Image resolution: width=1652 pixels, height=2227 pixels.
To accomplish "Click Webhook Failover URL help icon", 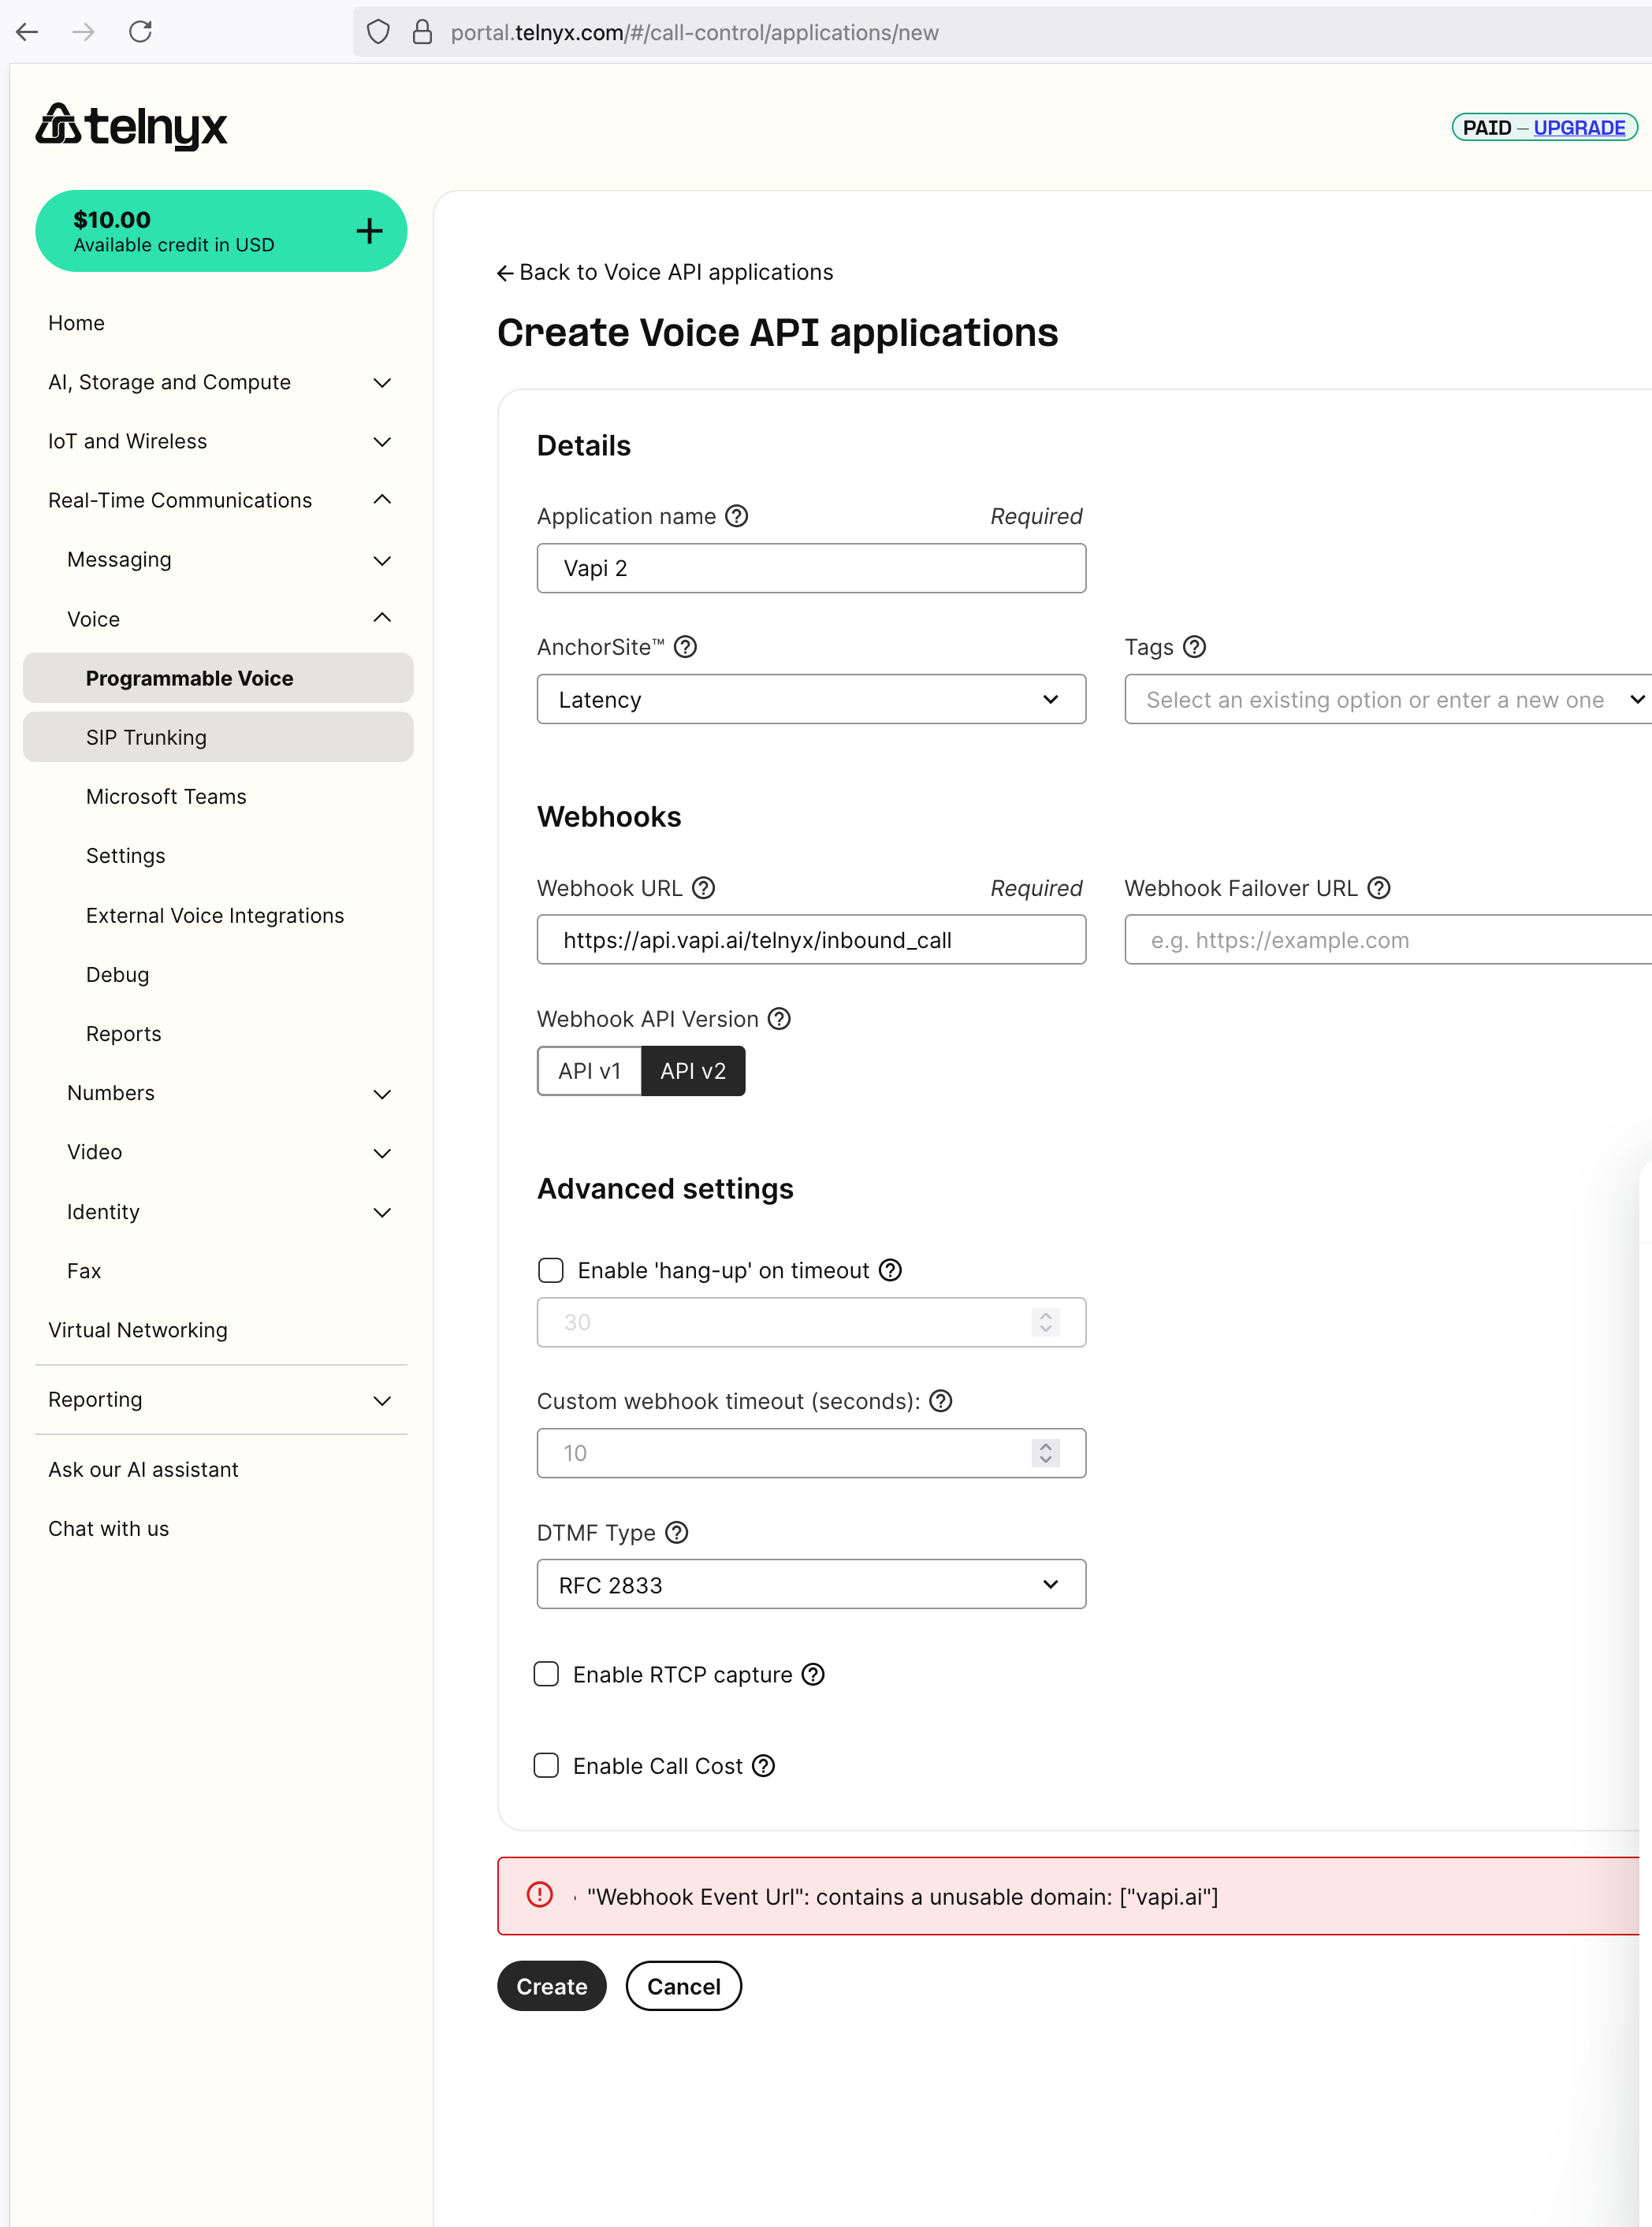I will point(1379,887).
